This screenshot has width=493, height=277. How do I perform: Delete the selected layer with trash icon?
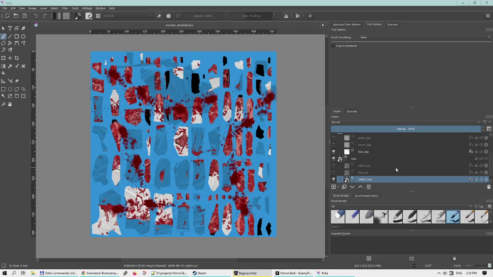click(489, 187)
